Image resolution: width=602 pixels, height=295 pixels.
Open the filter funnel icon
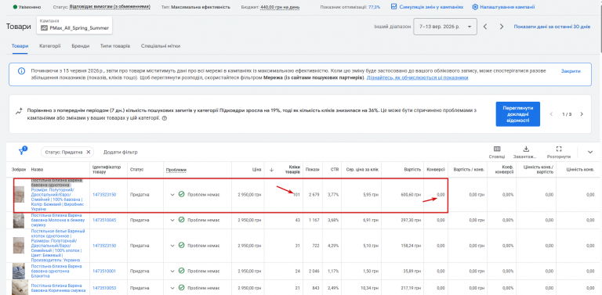21,152
